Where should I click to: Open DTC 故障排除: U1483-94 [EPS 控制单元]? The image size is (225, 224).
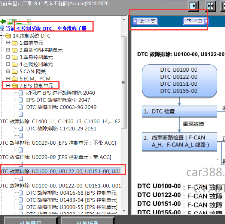click(x=72, y=200)
